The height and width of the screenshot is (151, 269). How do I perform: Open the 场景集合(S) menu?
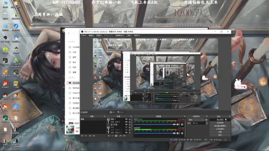120,36
